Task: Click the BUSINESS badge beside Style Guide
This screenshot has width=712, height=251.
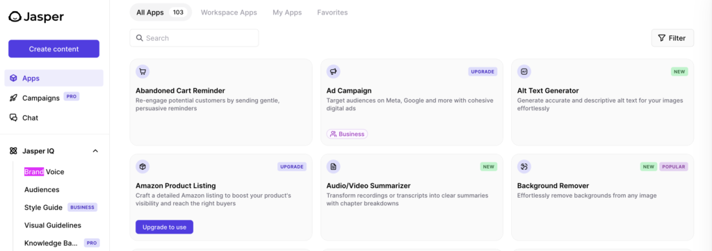Action: coord(83,207)
